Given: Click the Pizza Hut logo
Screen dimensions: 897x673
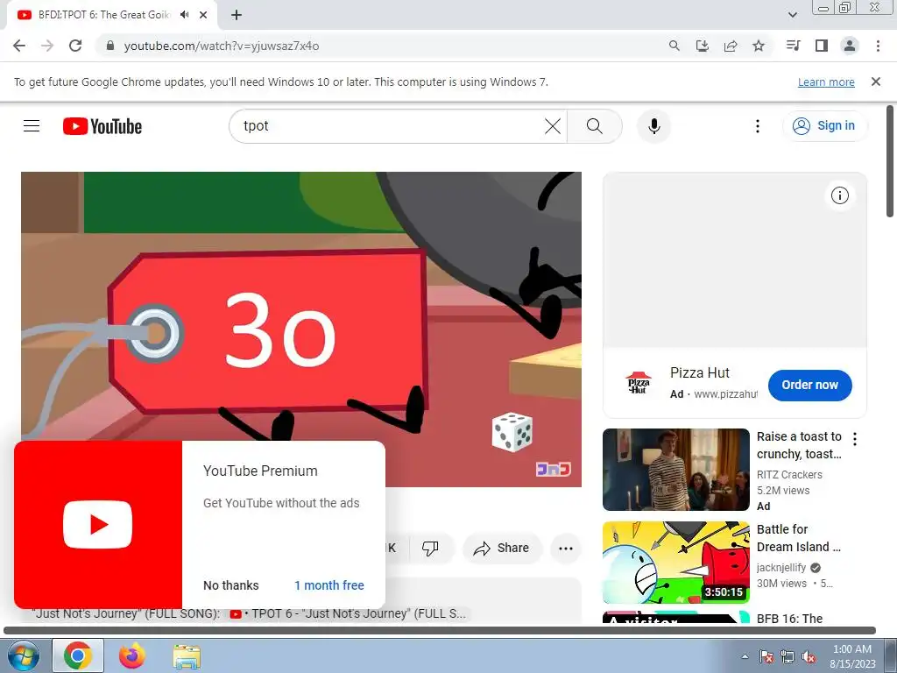Looking at the screenshot, I should pos(639,383).
